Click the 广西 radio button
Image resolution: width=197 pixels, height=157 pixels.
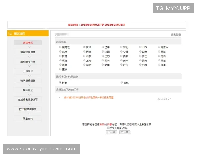coord(140,65)
